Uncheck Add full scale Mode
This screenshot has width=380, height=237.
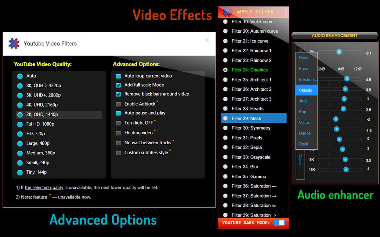point(118,85)
